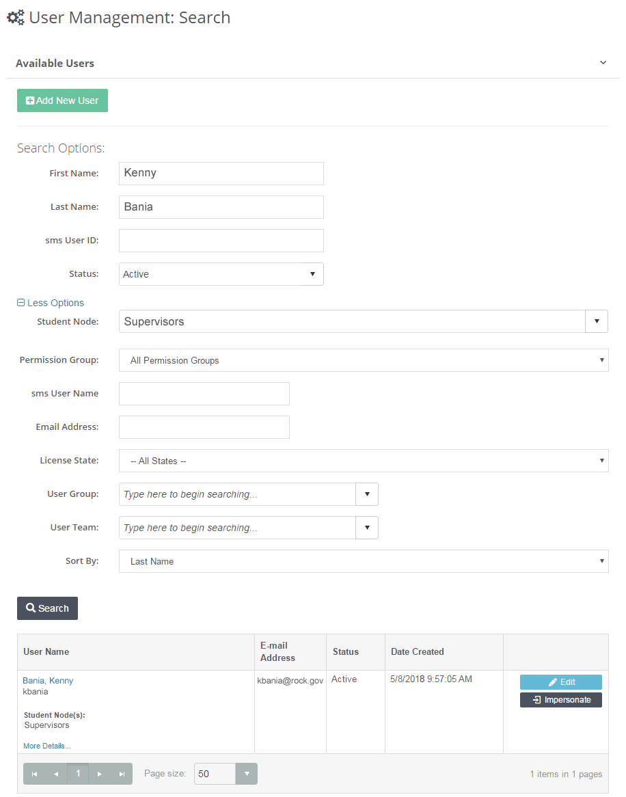The width and height of the screenshot is (626, 797).
Task: Open the Page size dropdown
Action: pos(246,773)
